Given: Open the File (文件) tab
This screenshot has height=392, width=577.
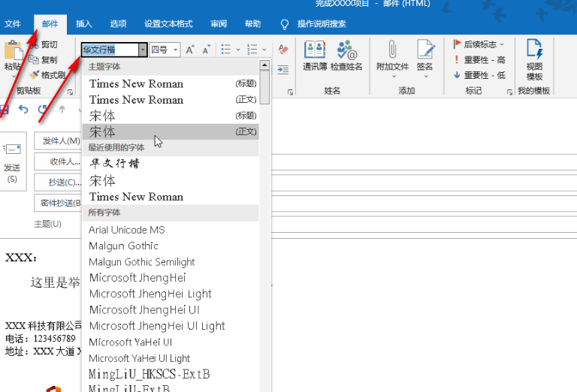Looking at the screenshot, I should (x=13, y=24).
